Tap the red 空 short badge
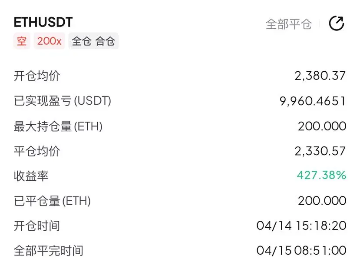360x269 pixels. (22, 41)
